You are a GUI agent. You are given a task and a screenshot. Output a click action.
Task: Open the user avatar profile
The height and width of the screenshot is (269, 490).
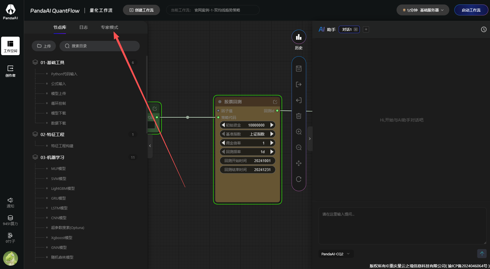10,258
